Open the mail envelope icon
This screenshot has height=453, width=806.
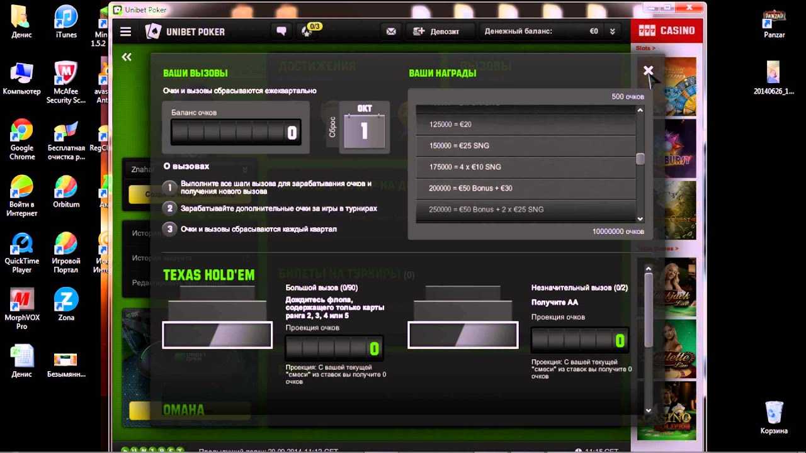click(x=391, y=31)
